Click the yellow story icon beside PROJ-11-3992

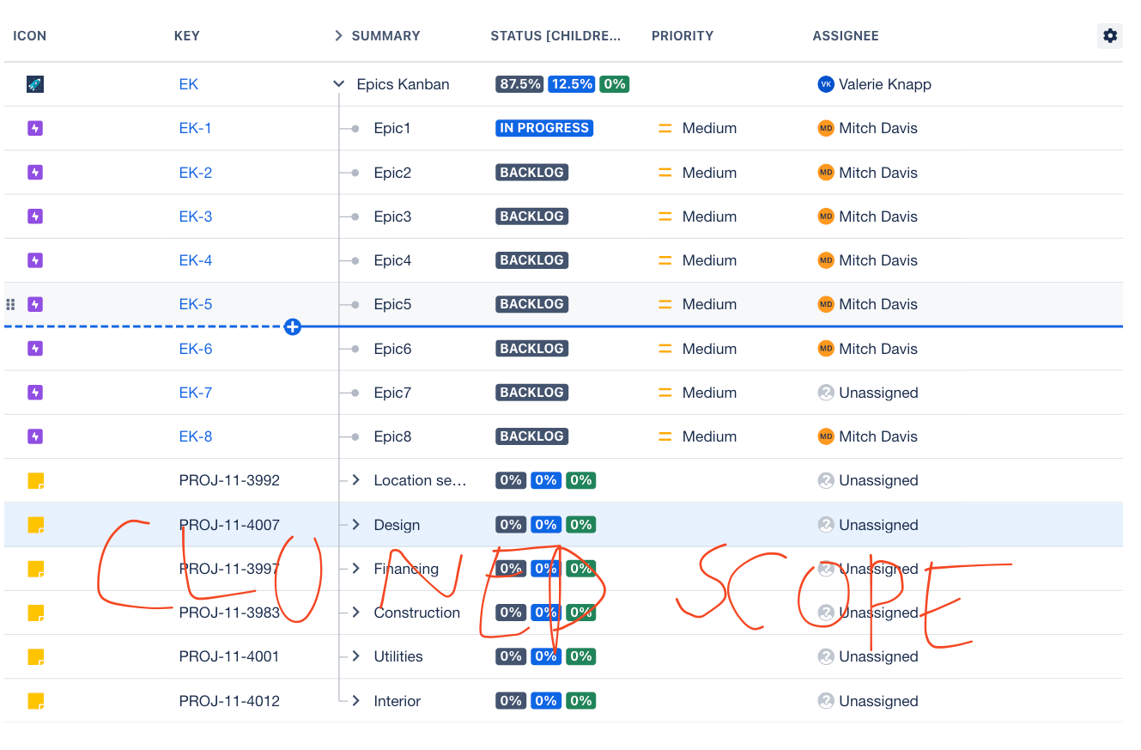(35, 480)
